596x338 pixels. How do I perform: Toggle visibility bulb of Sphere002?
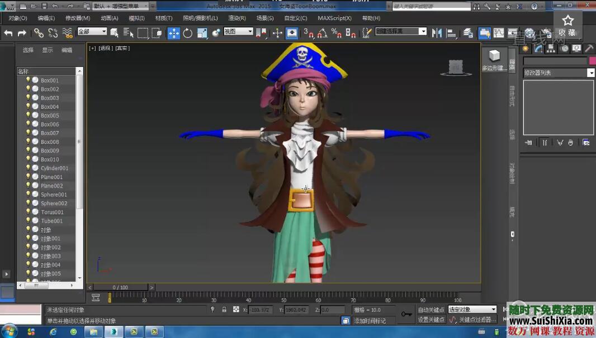click(x=28, y=202)
